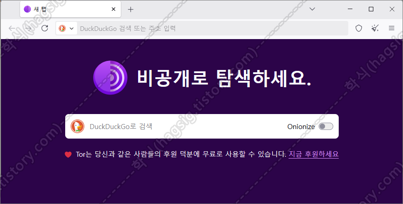This screenshot has height=204, width=403.
Task: Click the red heart donation icon
Action: coord(68,154)
